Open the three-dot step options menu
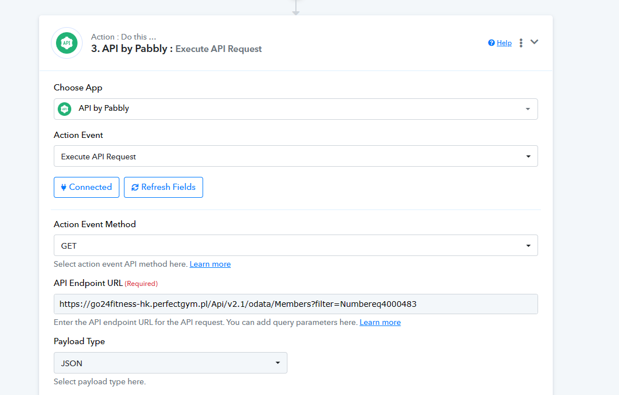The width and height of the screenshot is (619, 395). pyautogui.click(x=521, y=42)
